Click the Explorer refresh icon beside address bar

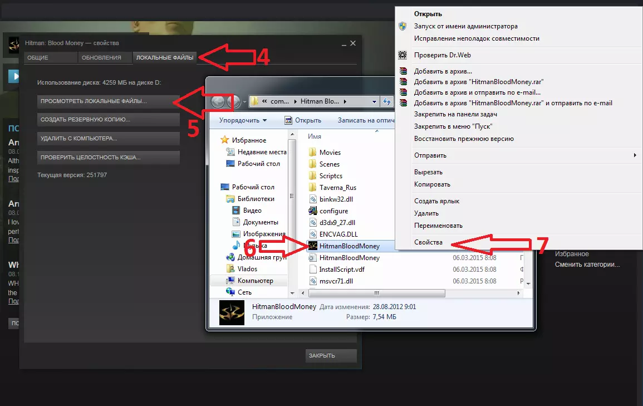tap(387, 101)
